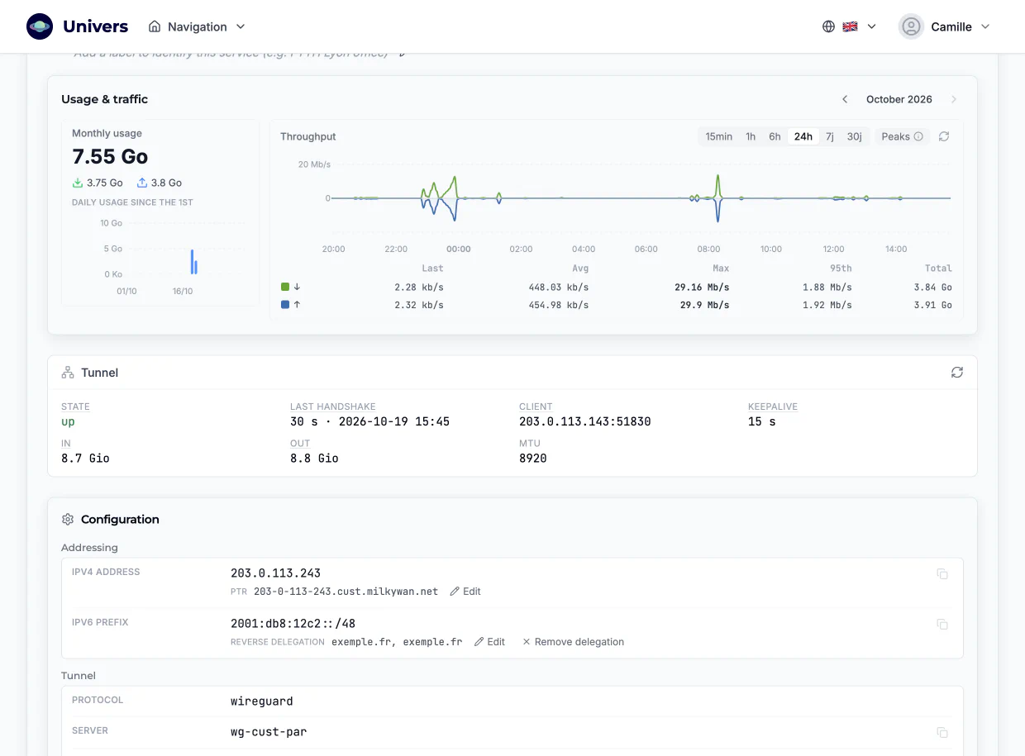Click the Univers brand name
1025x756 pixels.
[95, 26]
